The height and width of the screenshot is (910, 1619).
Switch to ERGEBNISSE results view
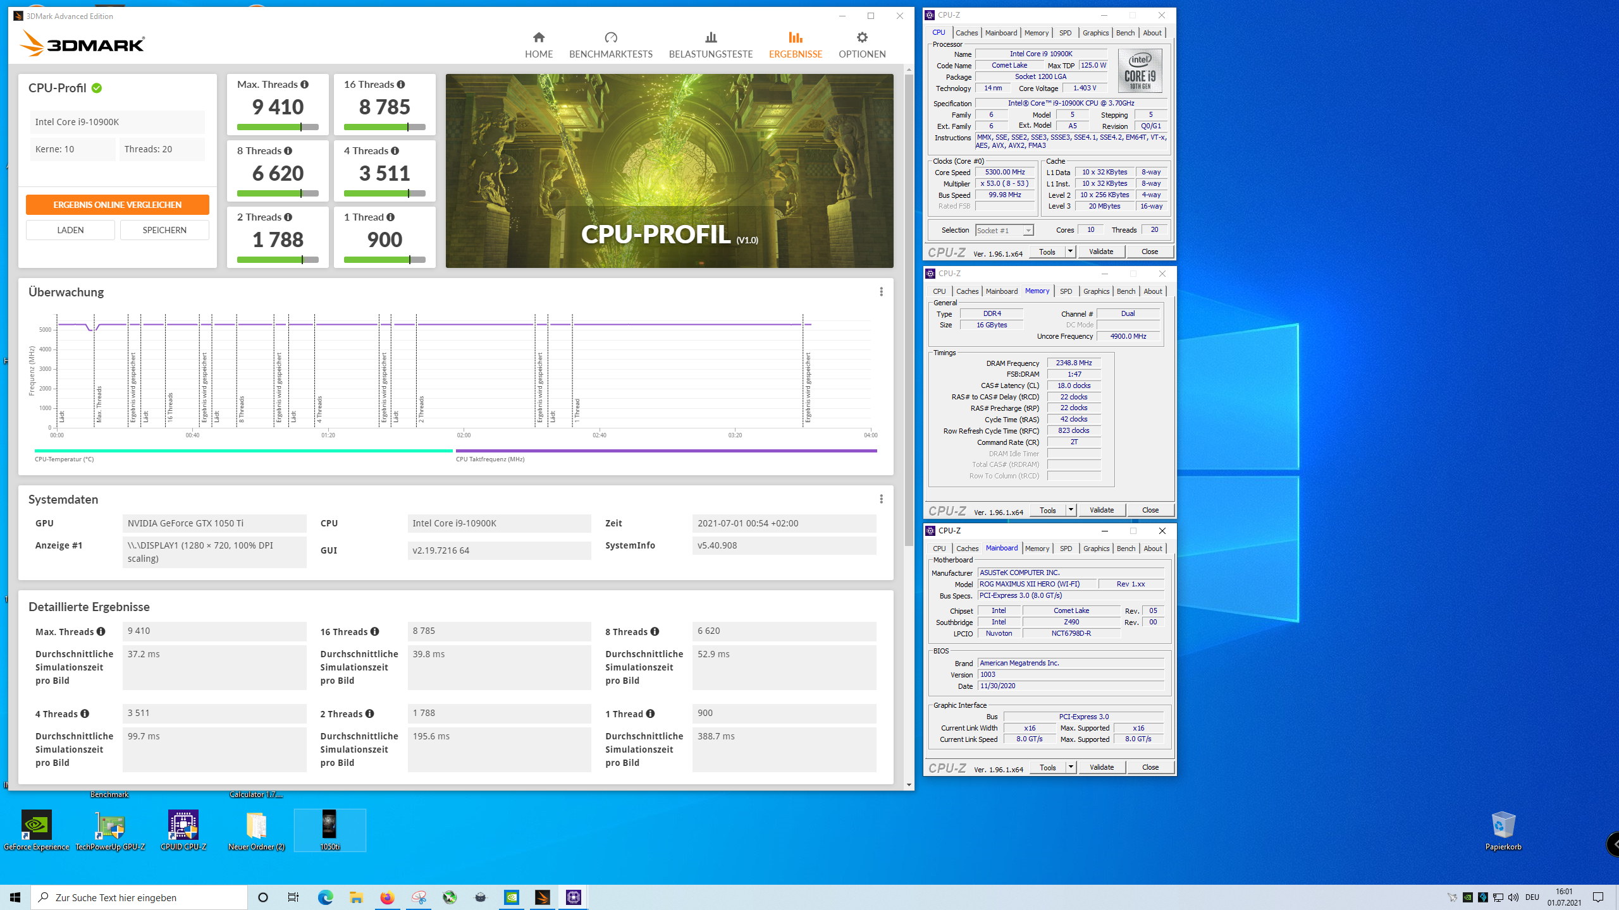click(x=796, y=45)
